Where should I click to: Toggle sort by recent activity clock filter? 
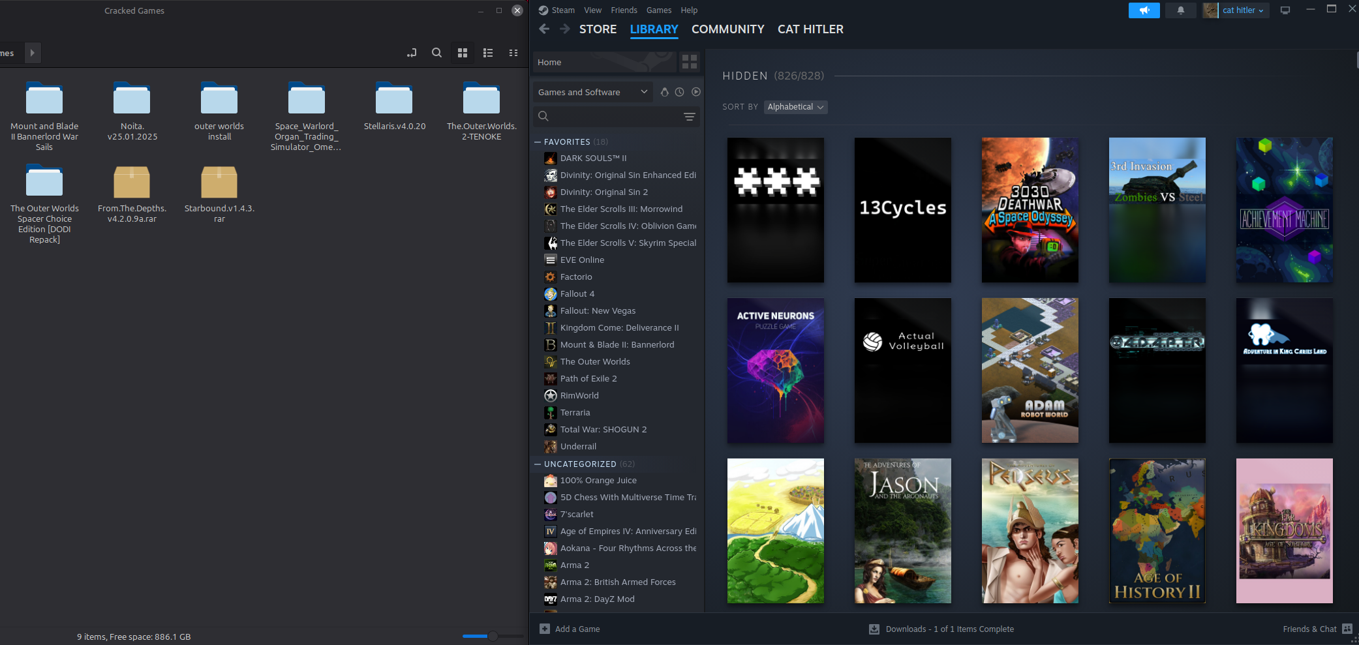click(x=679, y=92)
